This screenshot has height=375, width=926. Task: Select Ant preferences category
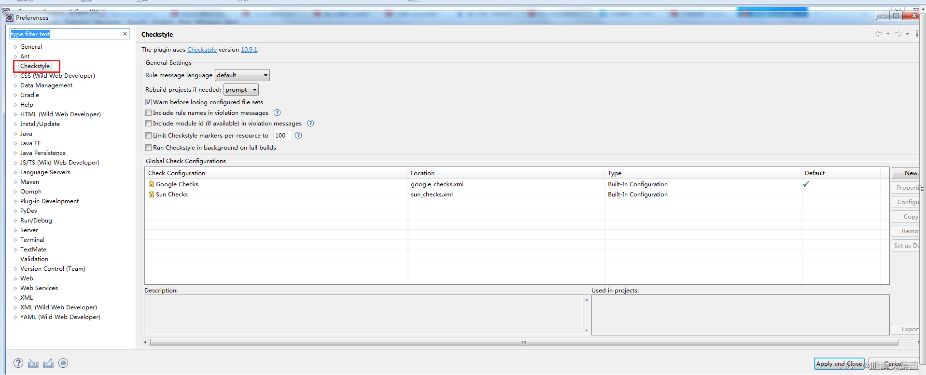(25, 56)
